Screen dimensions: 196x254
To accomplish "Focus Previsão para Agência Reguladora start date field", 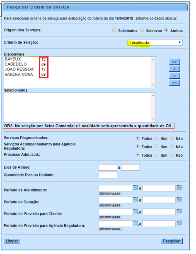I will click(x=115, y=224).
